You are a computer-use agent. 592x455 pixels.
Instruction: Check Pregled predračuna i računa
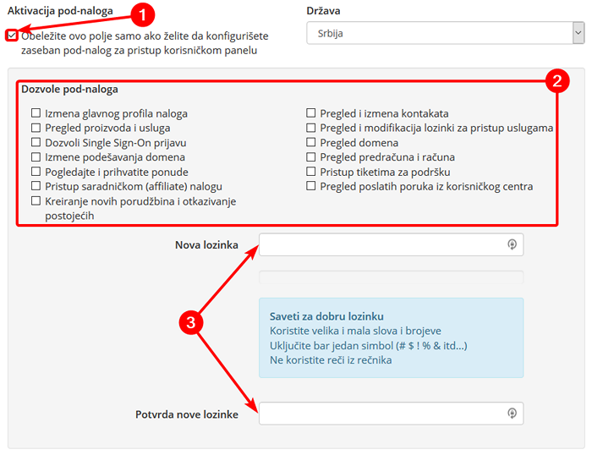(x=310, y=156)
